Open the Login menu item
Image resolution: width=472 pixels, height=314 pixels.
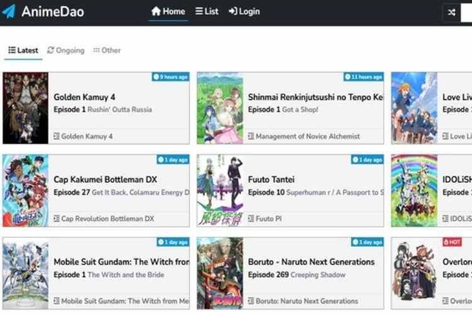pos(244,11)
